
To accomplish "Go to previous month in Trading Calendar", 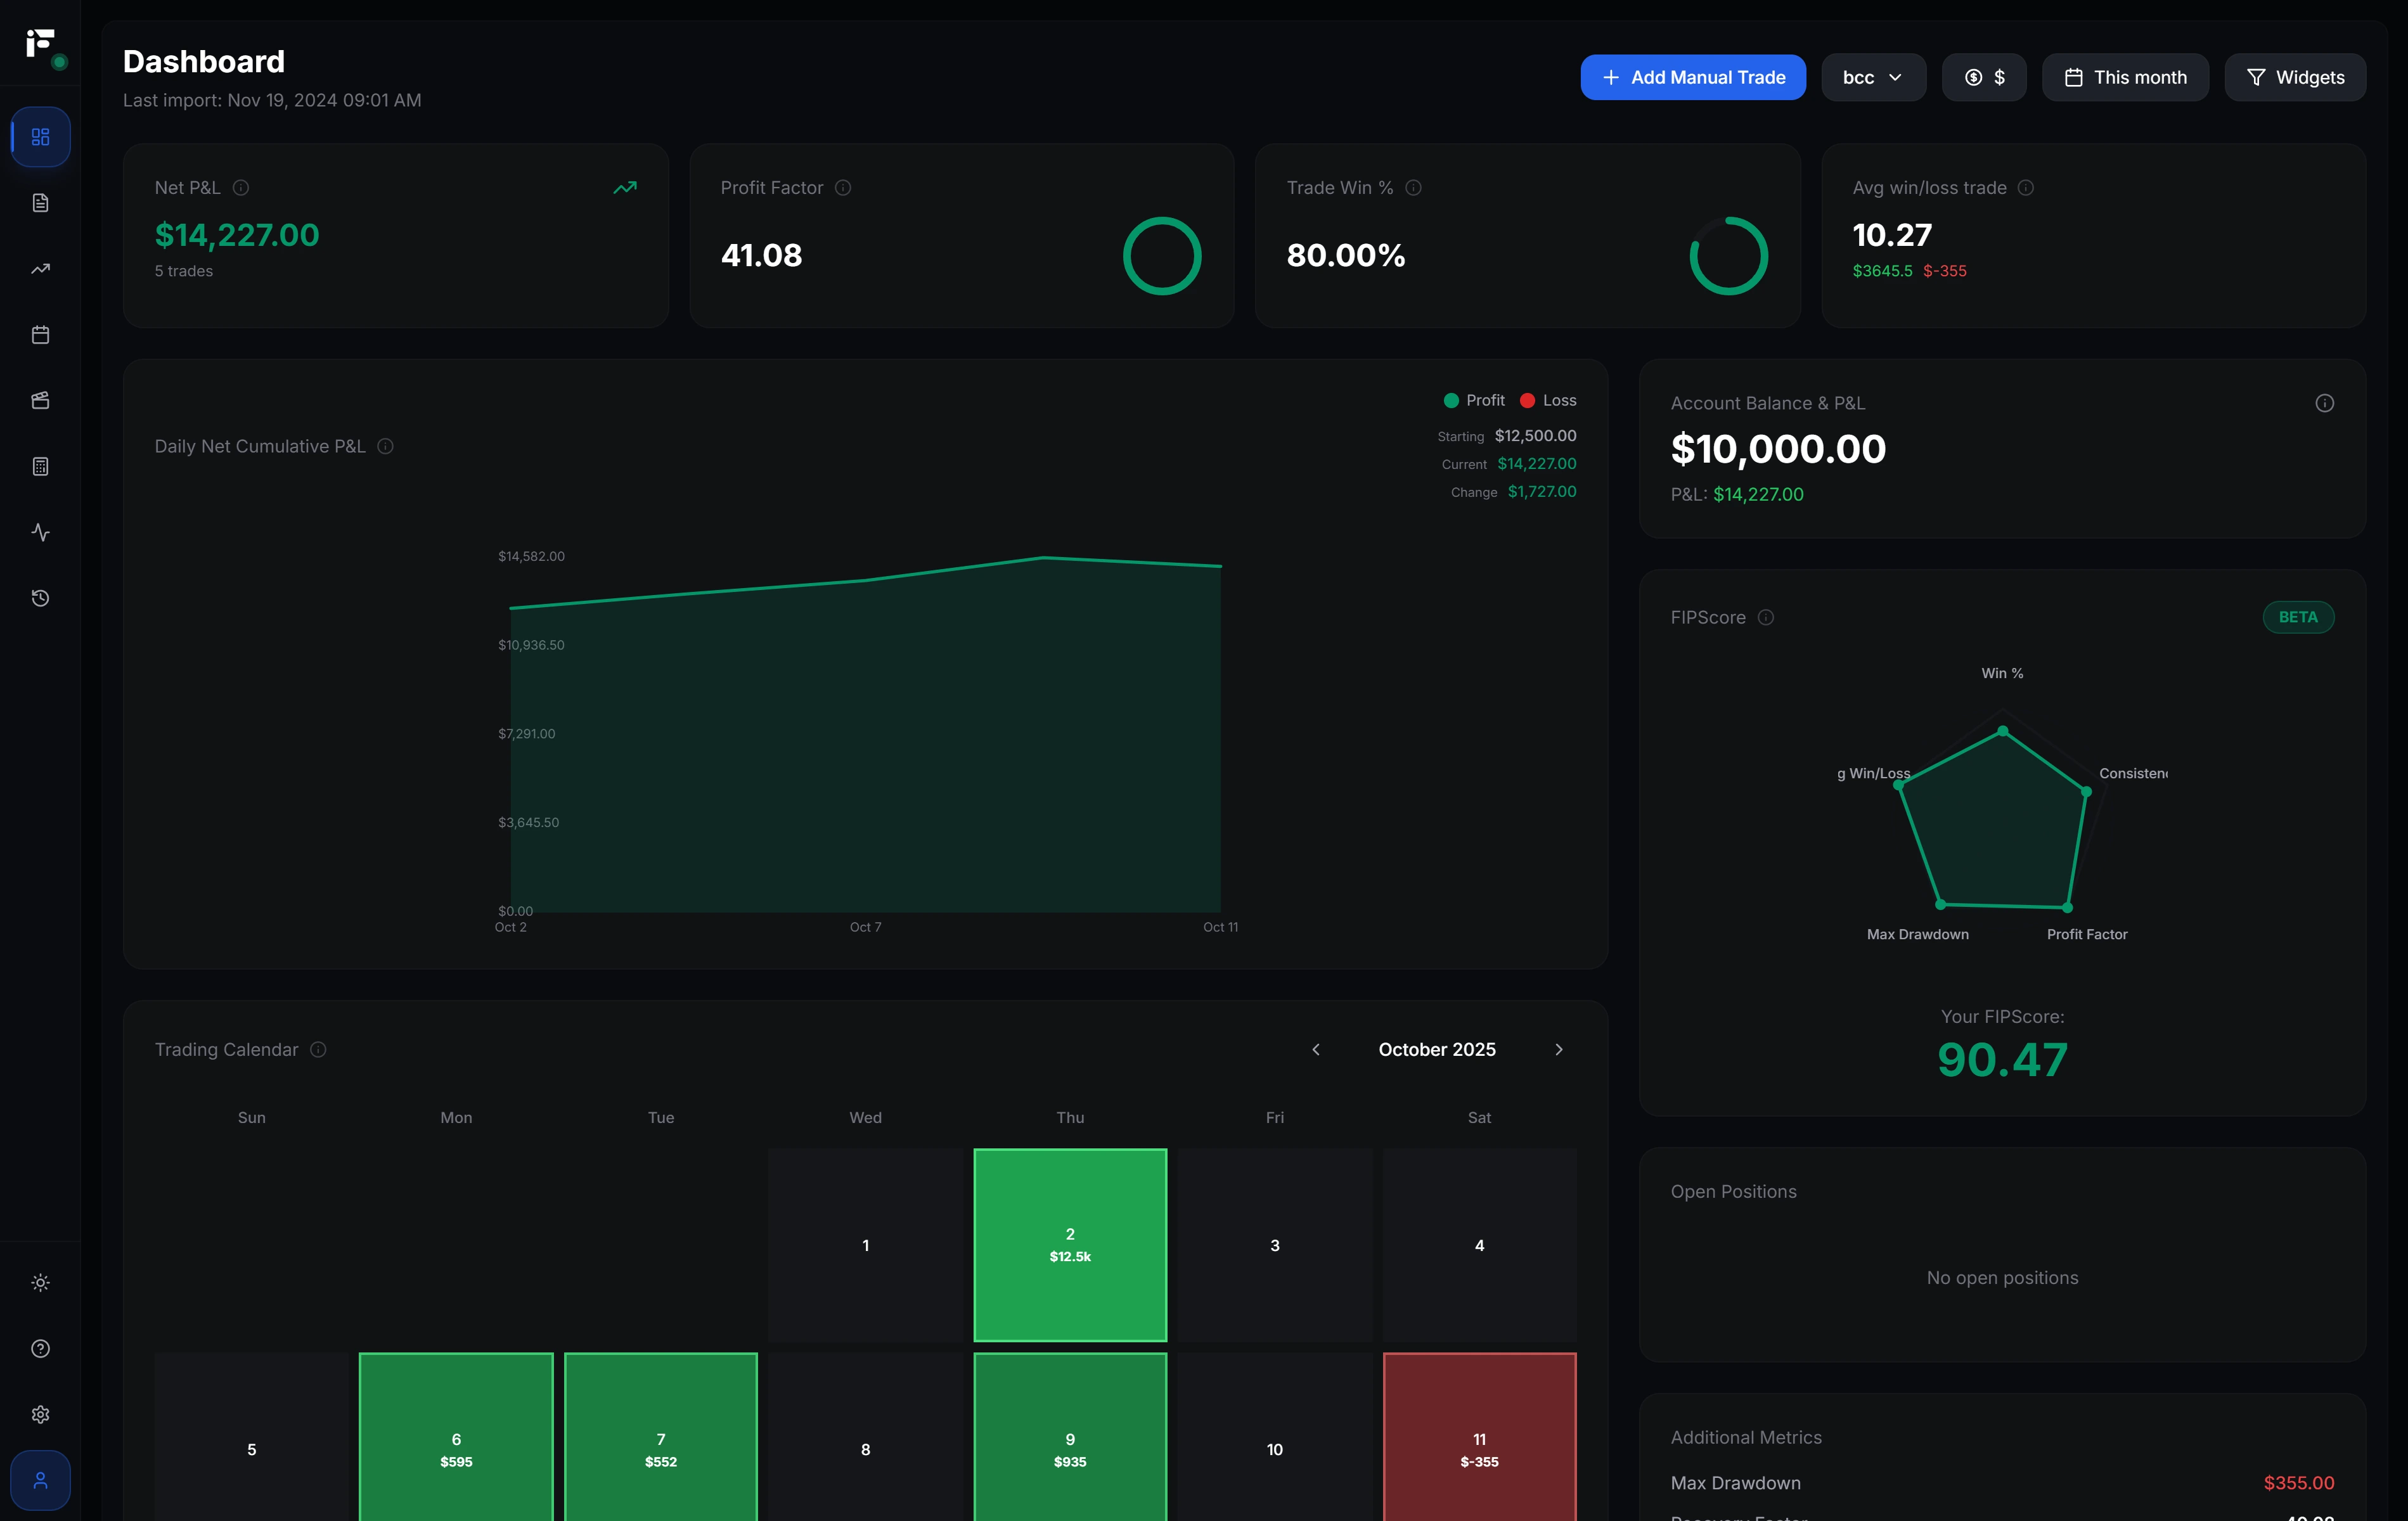I will tap(1316, 1049).
